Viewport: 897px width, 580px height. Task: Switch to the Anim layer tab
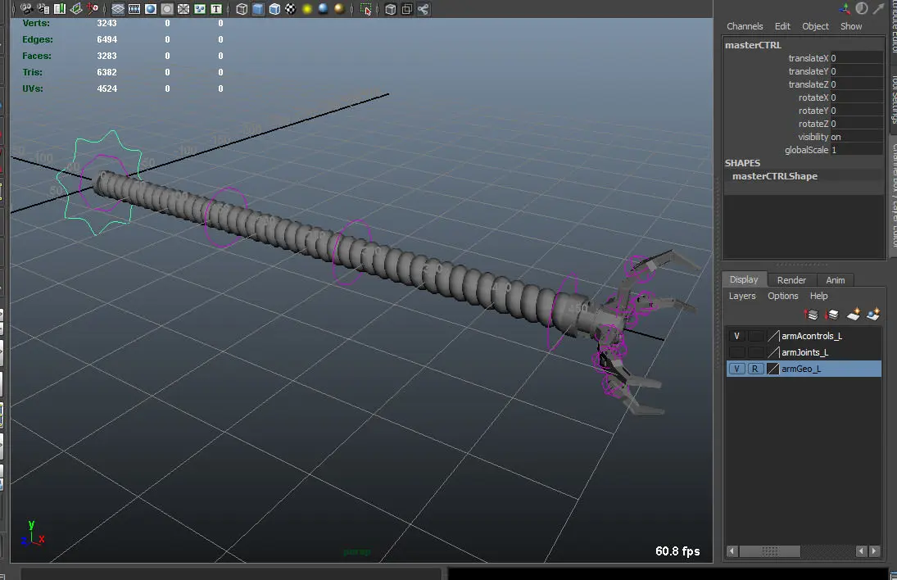[x=836, y=280]
